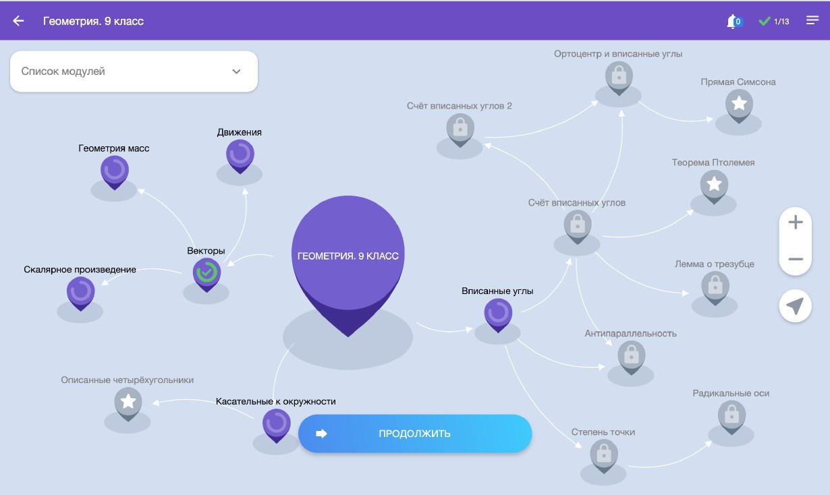Open the completed Векторы module pin
This screenshot has width=830, height=495.
click(x=206, y=274)
